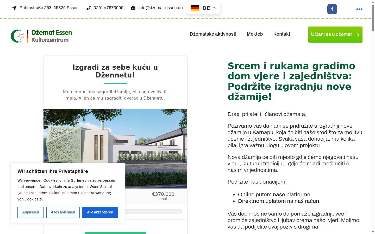Accept cookies with Alle akzeptieren
Image resolution: width=375 pixels, height=234 pixels.
click(x=100, y=212)
